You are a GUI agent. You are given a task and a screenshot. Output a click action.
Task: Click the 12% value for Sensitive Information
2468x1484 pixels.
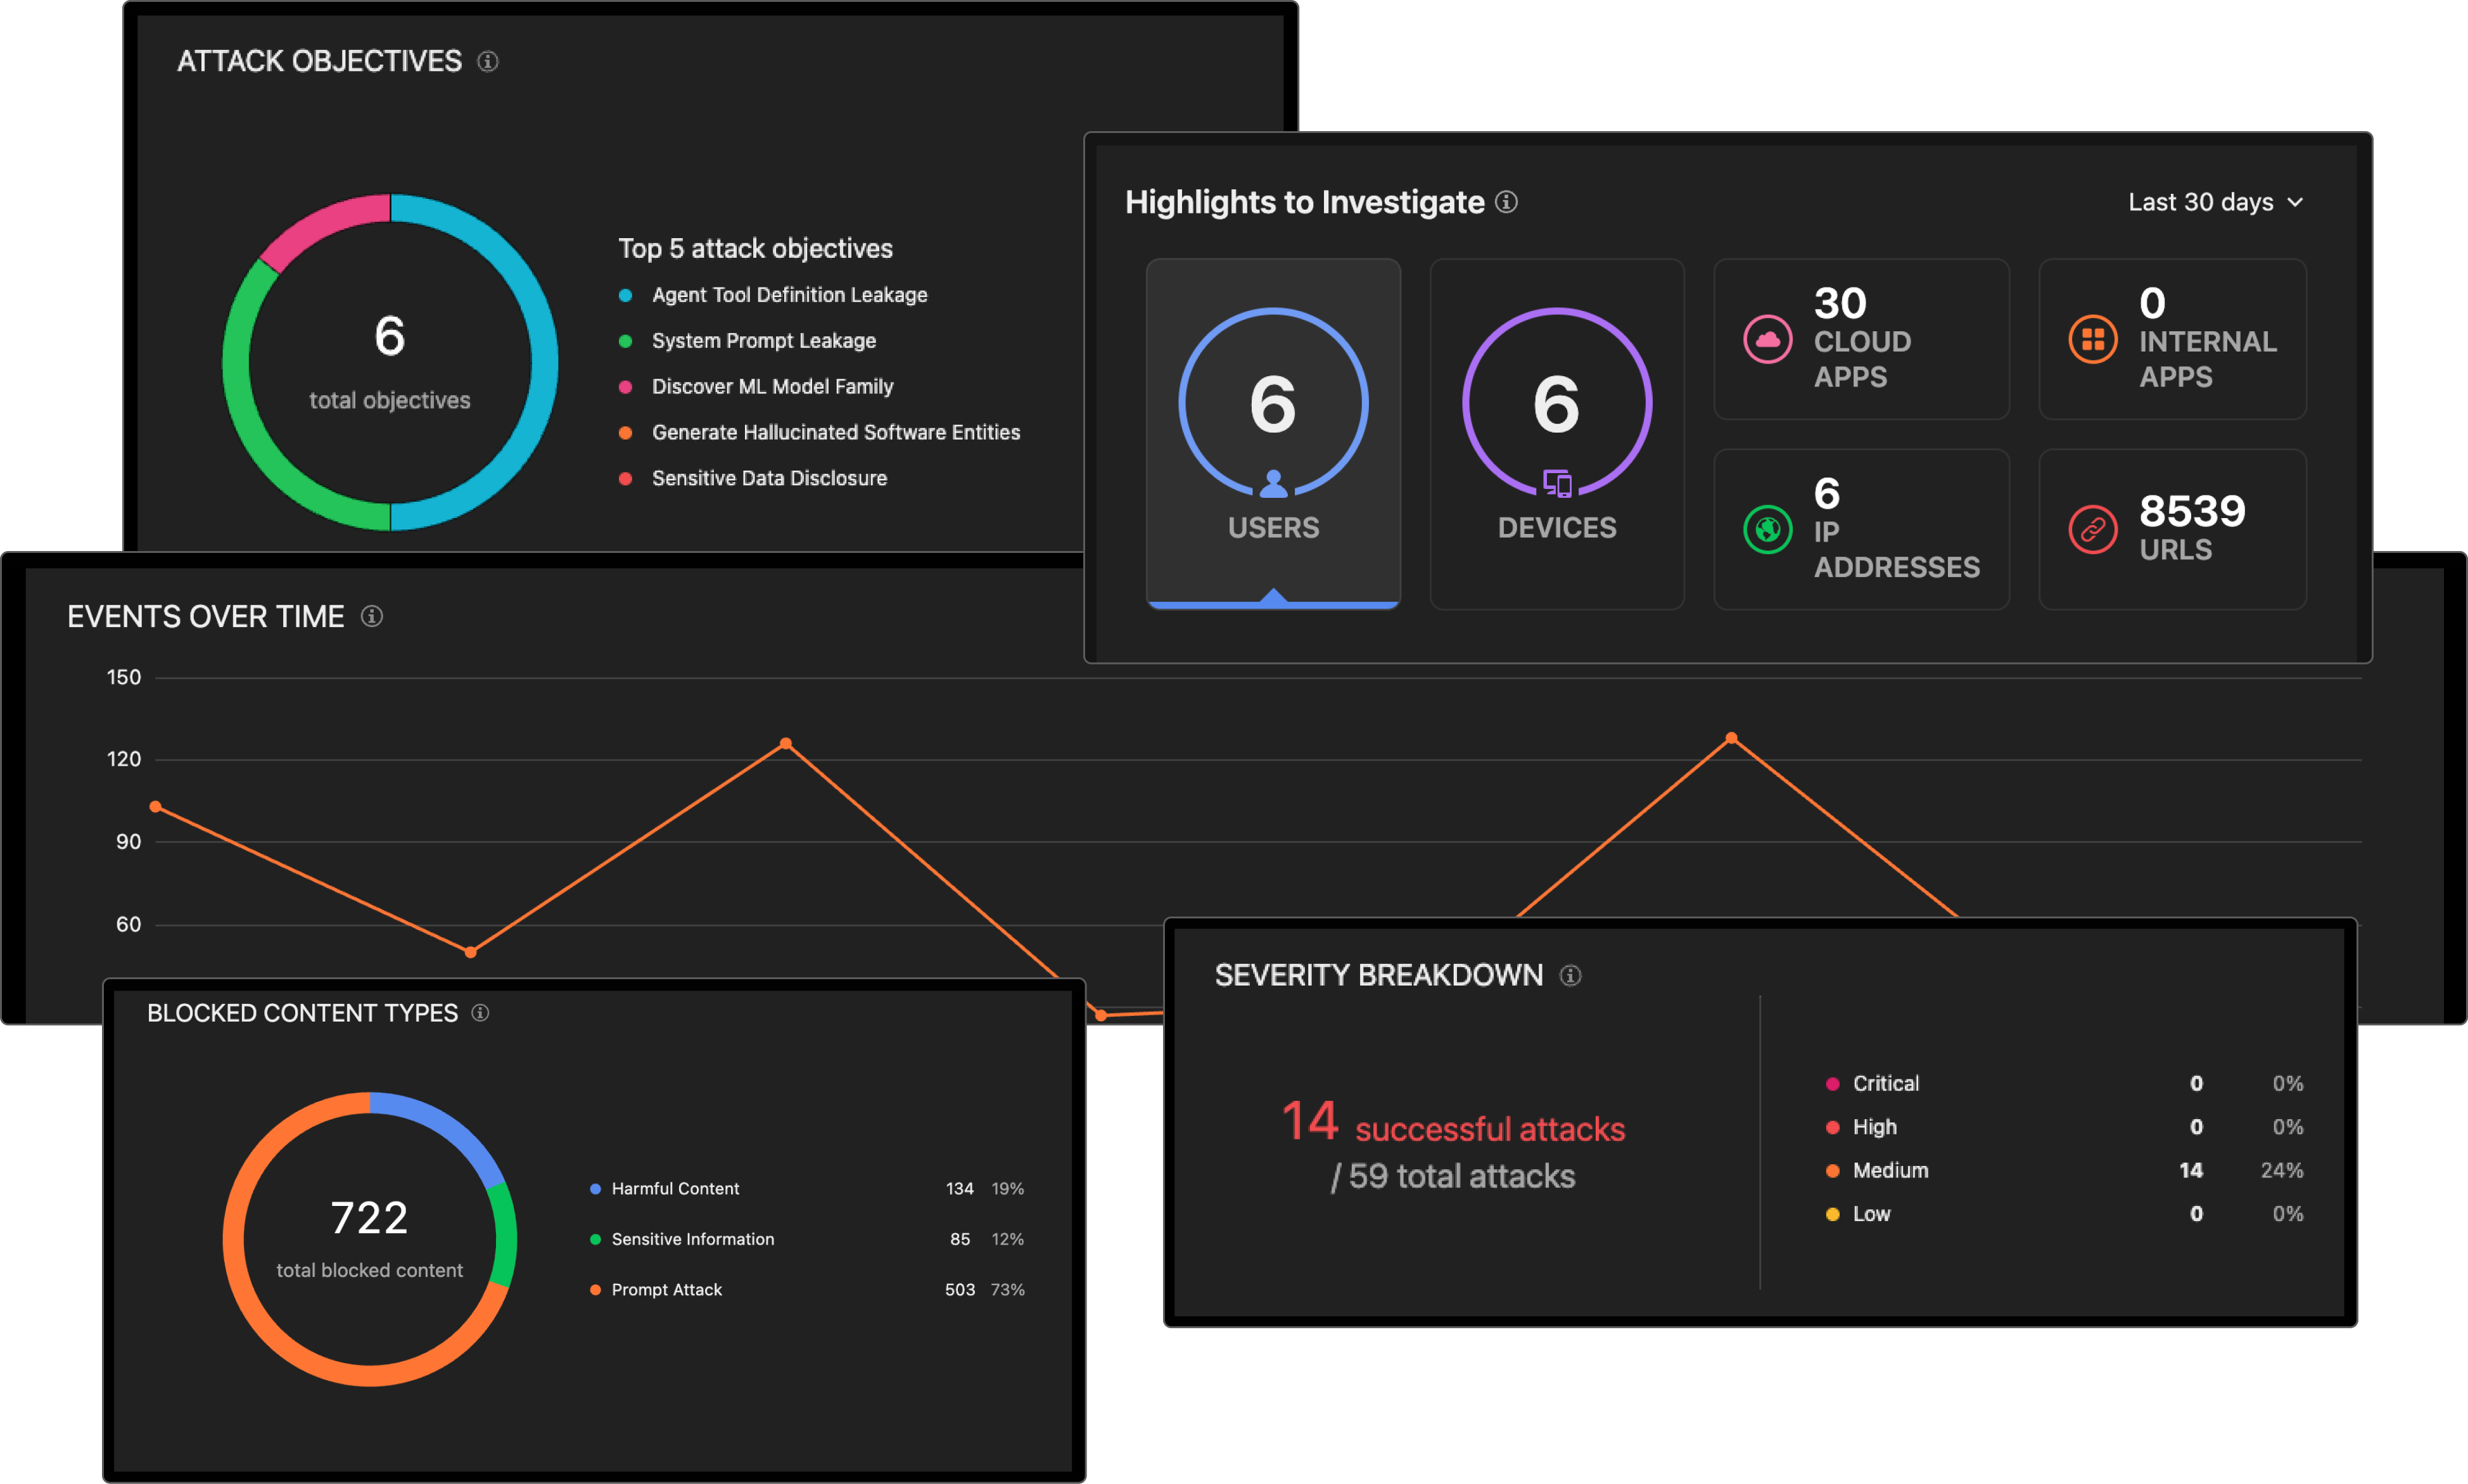click(x=1007, y=1240)
